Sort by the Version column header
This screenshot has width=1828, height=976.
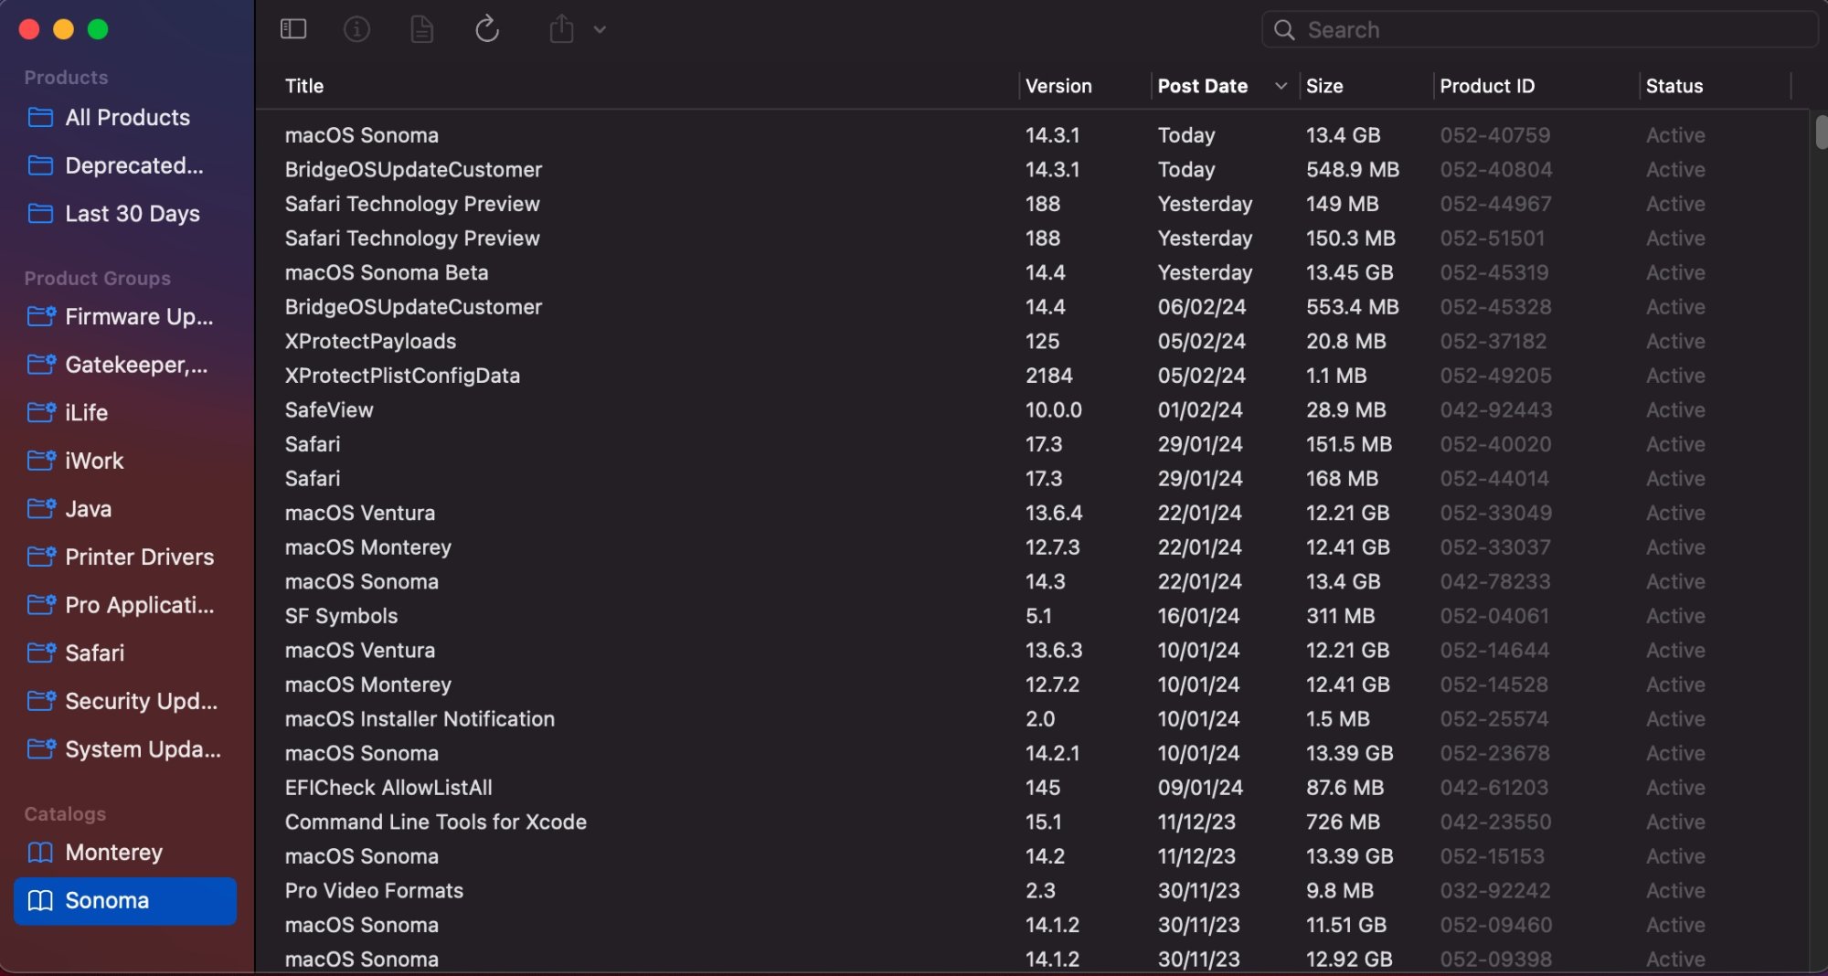coord(1058,86)
